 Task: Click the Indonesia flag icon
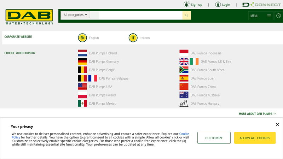coord(184,53)
